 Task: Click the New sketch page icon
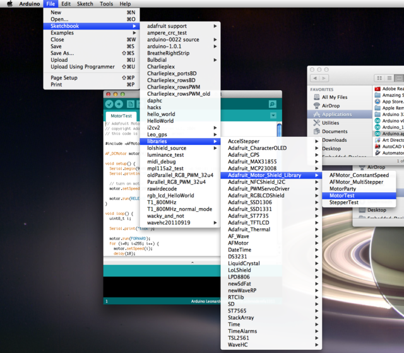(130, 104)
